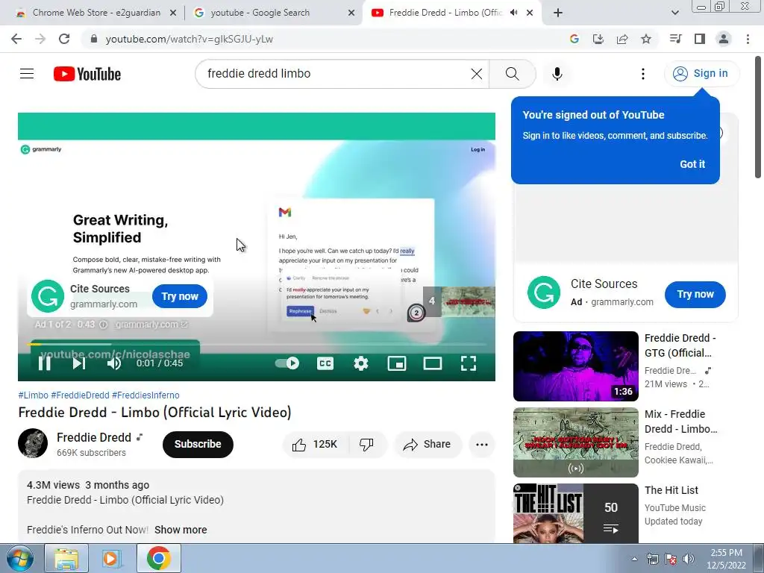The width and height of the screenshot is (764, 573).
Task: Open Chrome three-dot menu
Action: click(748, 39)
